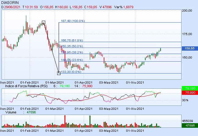Click 03-Mag-2021 on the RSI panel axis
The height and width of the screenshot is (136, 198).
[109, 109]
